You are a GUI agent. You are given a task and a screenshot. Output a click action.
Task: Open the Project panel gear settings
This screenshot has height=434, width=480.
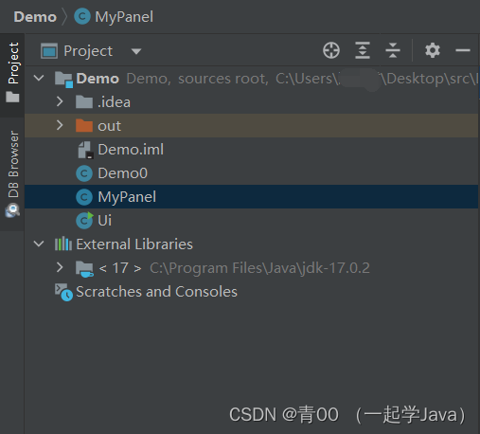pos(433,50)
